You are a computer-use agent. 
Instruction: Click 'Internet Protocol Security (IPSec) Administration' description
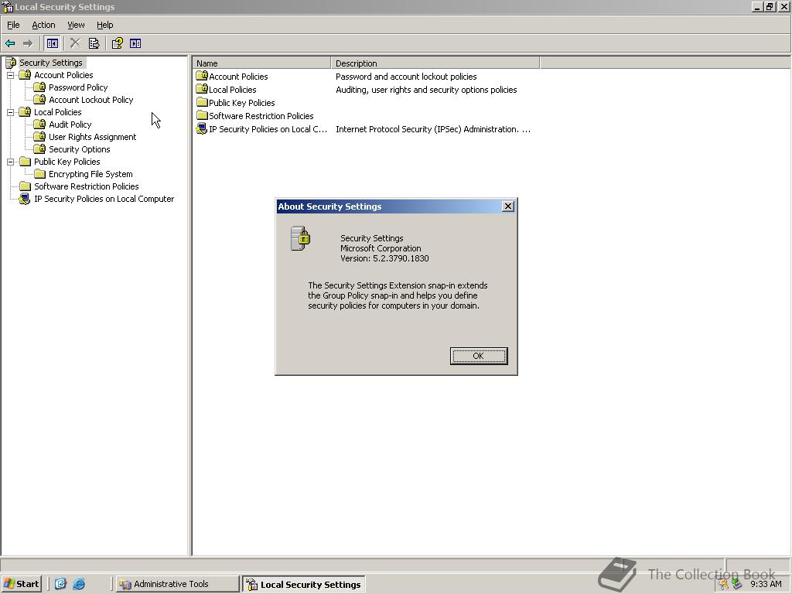coord(433,129)
